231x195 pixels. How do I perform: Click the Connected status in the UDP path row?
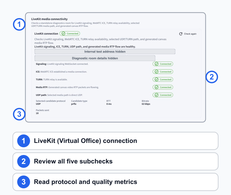click(163, 95)
